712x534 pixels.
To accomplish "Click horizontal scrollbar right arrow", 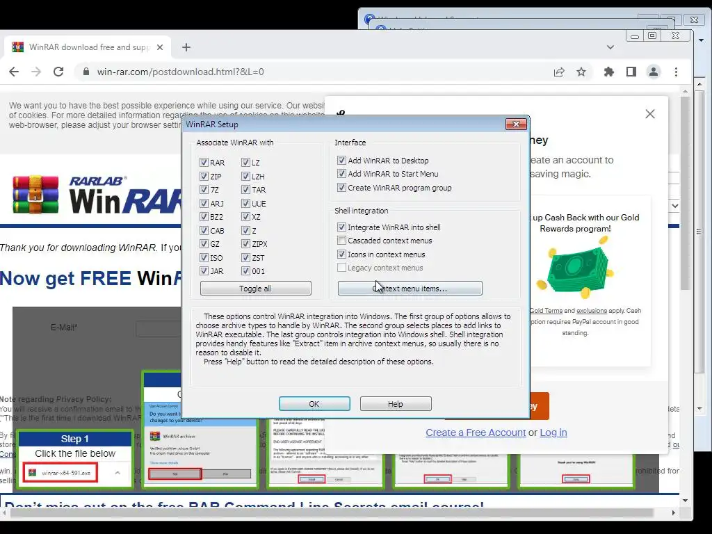I will pyautogui.click(x=673, y=512).
